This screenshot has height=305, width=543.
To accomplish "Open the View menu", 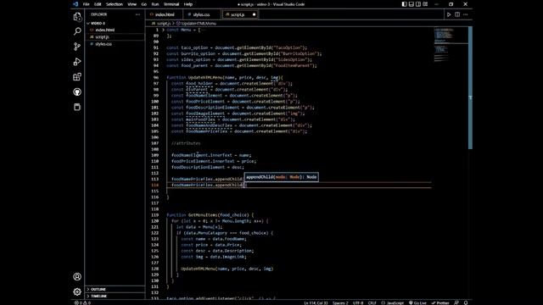I will tap(132, 4).
